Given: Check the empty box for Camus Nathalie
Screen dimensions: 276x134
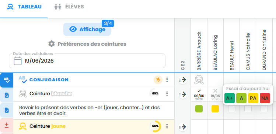Looking at the screenshot, I should pyautogui.click(x=248, y=109).
